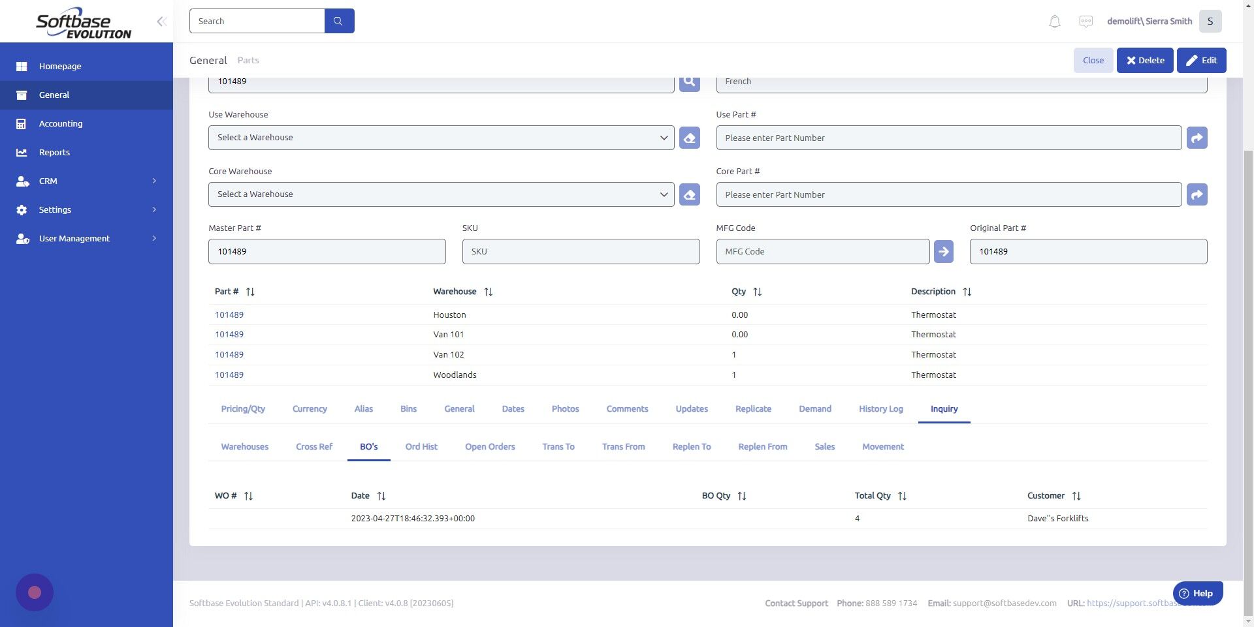This screenshot has width=1254, height=627.
Task: Click the part number lookup search icon
Action: [x=689, y=83]
